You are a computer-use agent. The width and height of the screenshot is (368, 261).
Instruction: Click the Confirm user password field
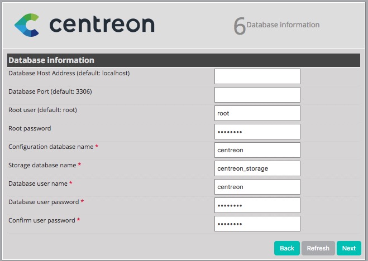(x=257, y=224)
